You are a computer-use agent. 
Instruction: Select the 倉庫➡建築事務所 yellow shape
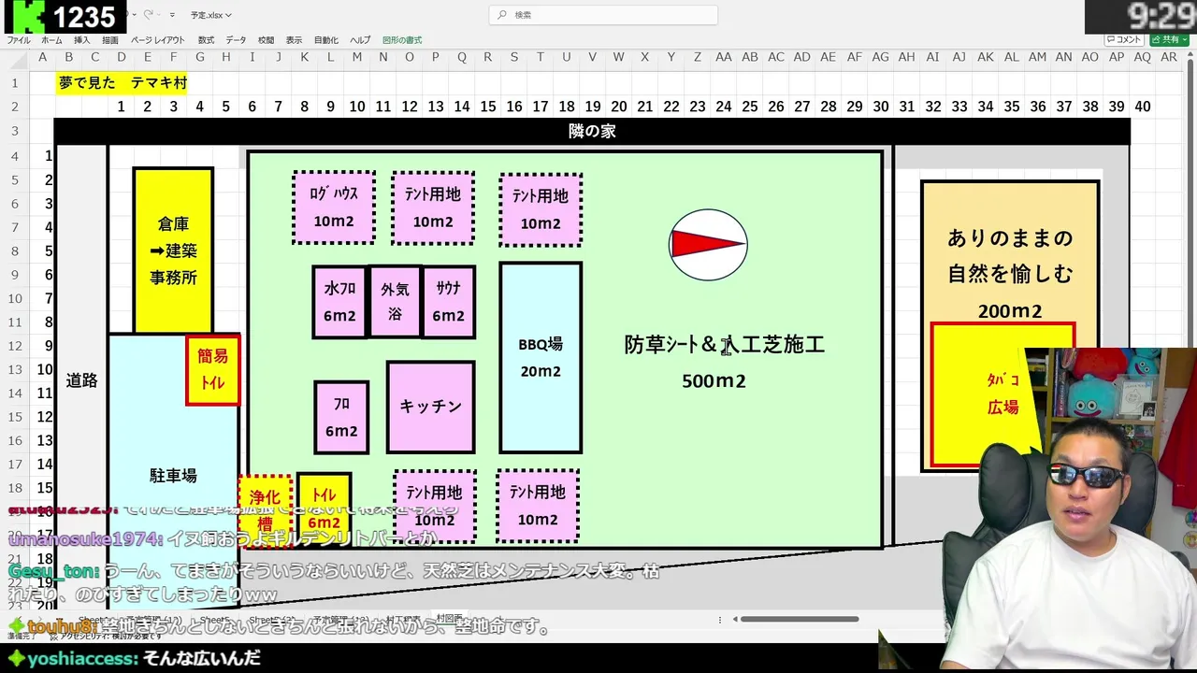(173, 251)
